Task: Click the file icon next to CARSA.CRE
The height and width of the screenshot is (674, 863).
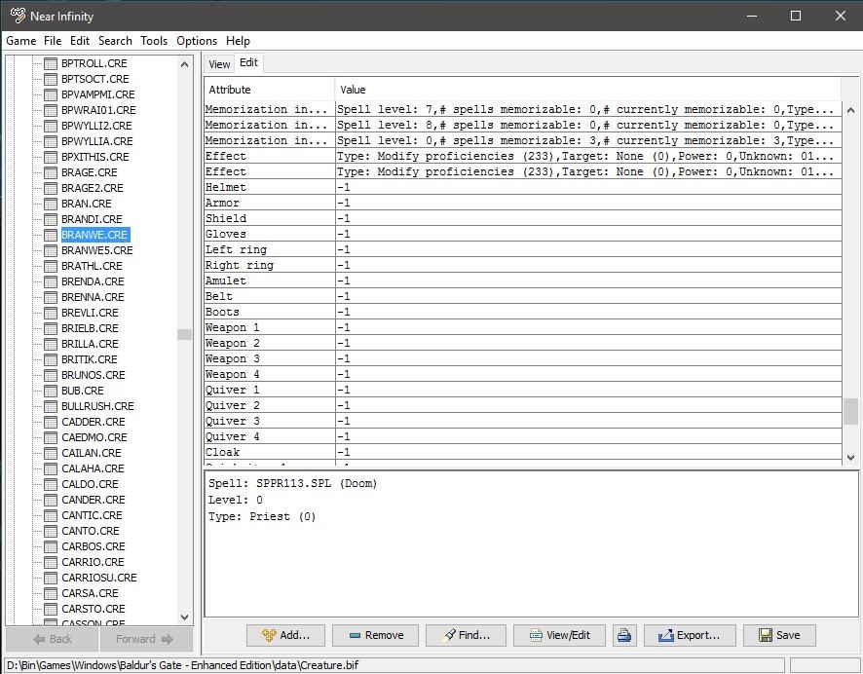Action: pos(51,593)
